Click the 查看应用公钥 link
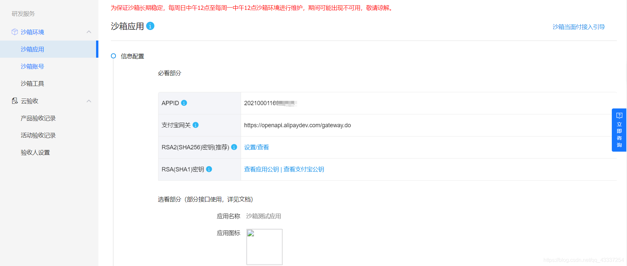 (261, 169)
